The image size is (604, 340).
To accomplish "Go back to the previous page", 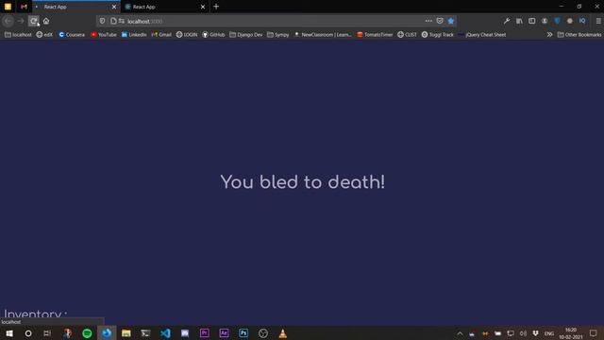I will [x=8, y=21].
